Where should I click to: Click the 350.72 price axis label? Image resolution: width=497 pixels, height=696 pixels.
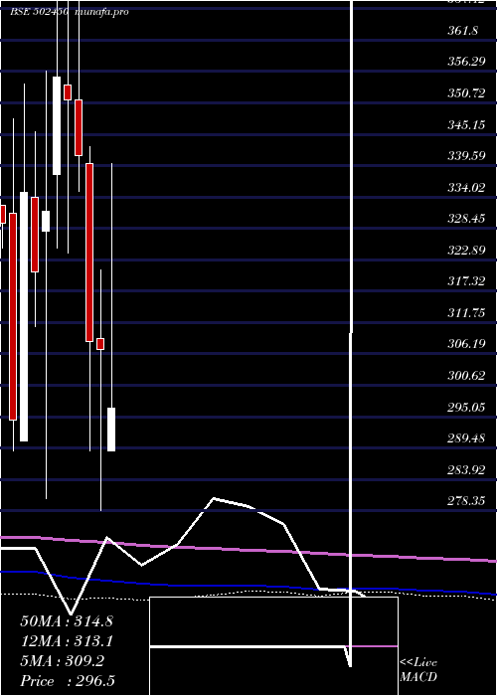point(466,93)
